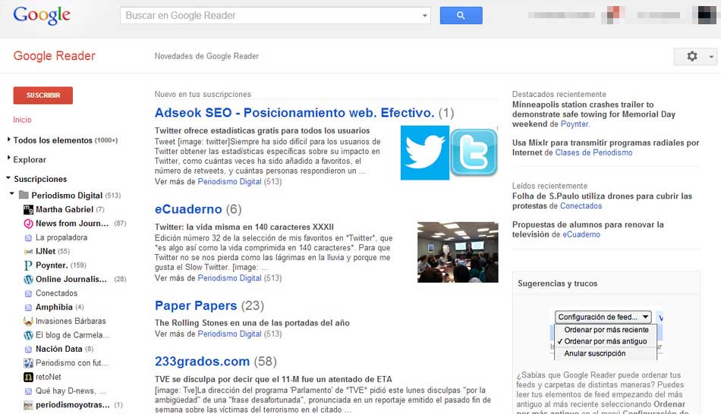Click the user avatar at top right
The height and width of the screenshot is (414, 721).
coord(707,15)
